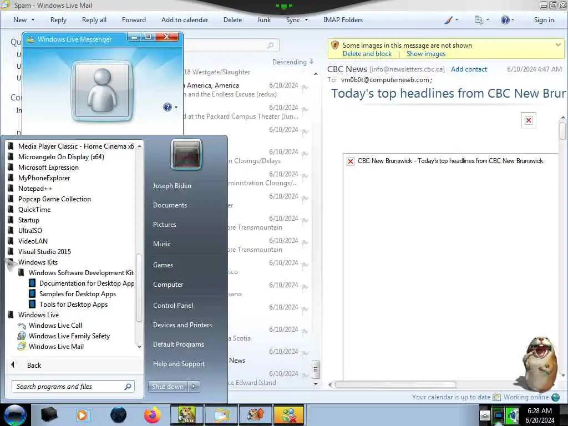
Task: Toggle flag on America, America message
Action: click(x=305, y=87)
